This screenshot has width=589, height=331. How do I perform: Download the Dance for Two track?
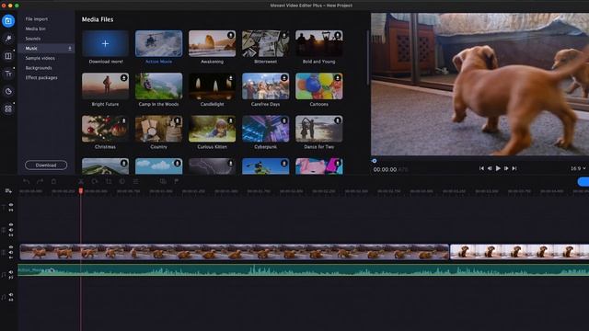(338, 120)
